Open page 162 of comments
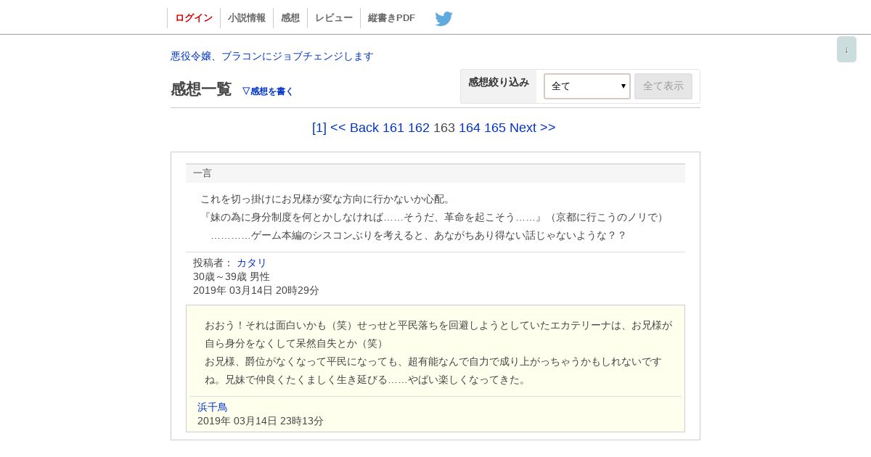The image size is (871, 457). tap(419, 128)
